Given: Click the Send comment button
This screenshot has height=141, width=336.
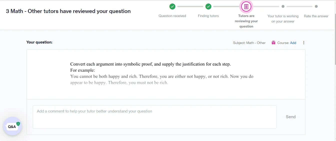Looking at the screenshot, I should coord(291,117).
